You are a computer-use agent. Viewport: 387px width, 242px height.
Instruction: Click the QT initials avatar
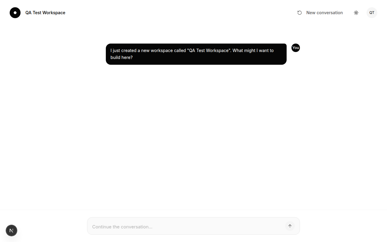click(x=372, y=13)
